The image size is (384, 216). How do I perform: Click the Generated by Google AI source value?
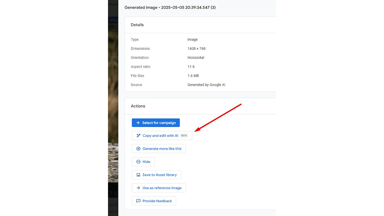pyautogui.click(x=206, y=85)
